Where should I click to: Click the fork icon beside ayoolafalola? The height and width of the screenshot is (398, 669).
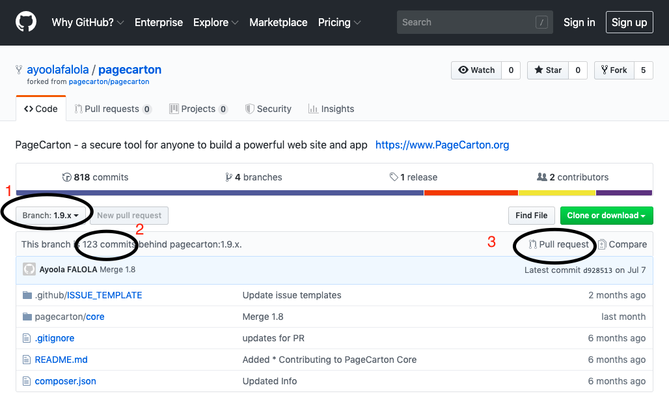(19, 70)
